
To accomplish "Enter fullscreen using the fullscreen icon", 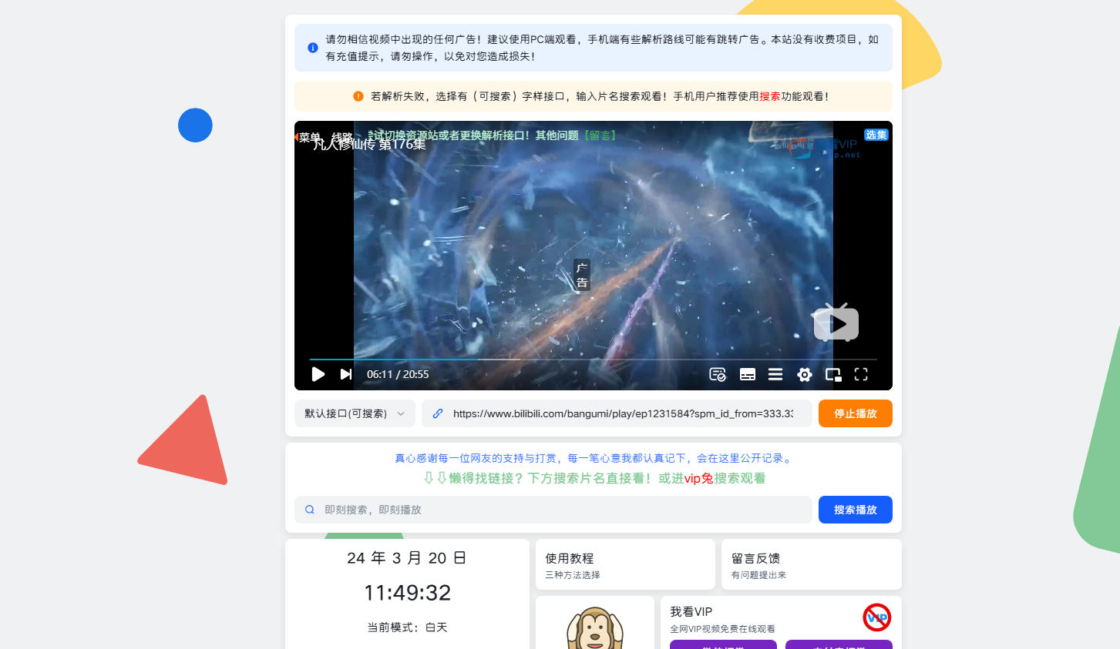I will point(861,374).
